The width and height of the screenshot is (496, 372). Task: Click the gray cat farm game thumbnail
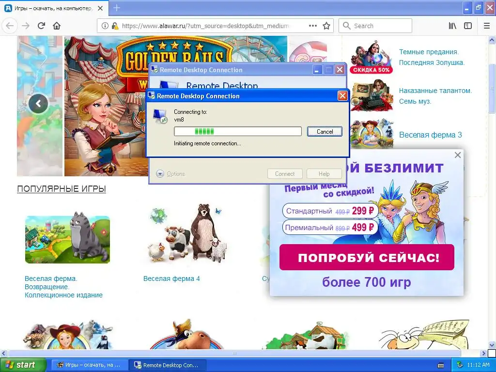click(x=67, y=238)
